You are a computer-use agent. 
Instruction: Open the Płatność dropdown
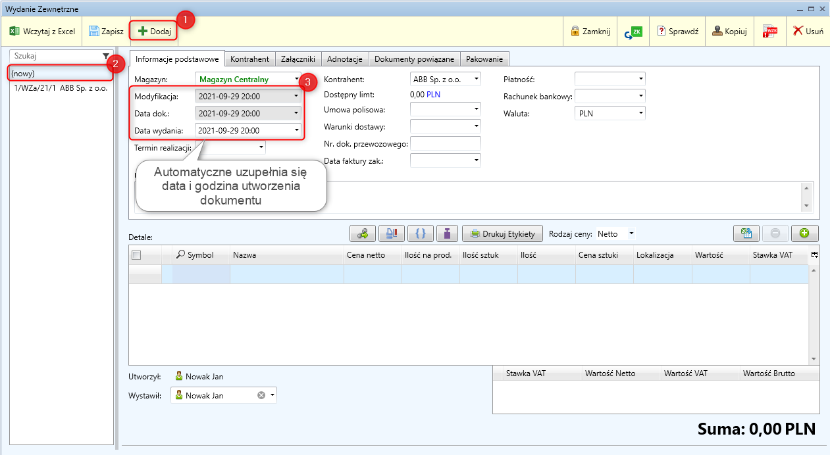641,79
